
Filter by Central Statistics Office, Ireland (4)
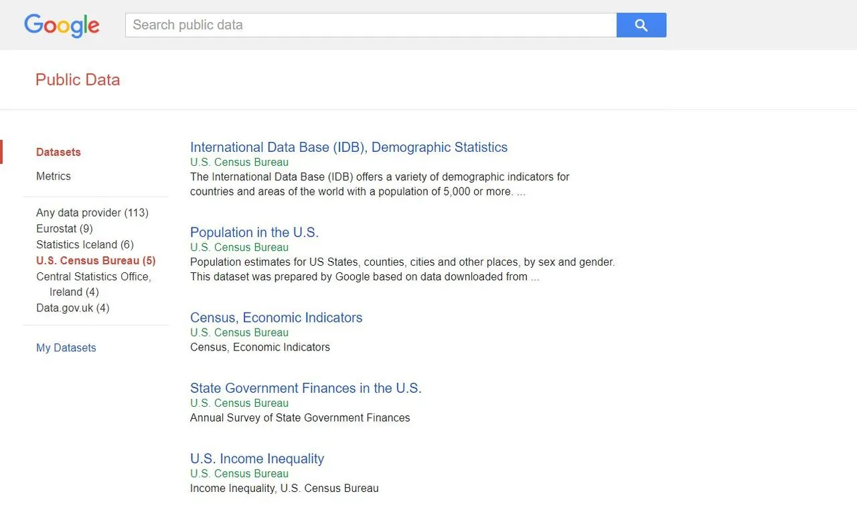tap(94, 284)
